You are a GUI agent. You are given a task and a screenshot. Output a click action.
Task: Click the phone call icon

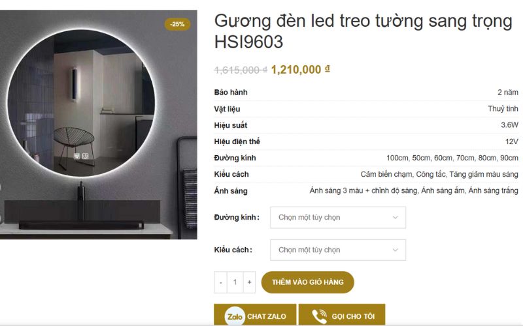[319, 316]
